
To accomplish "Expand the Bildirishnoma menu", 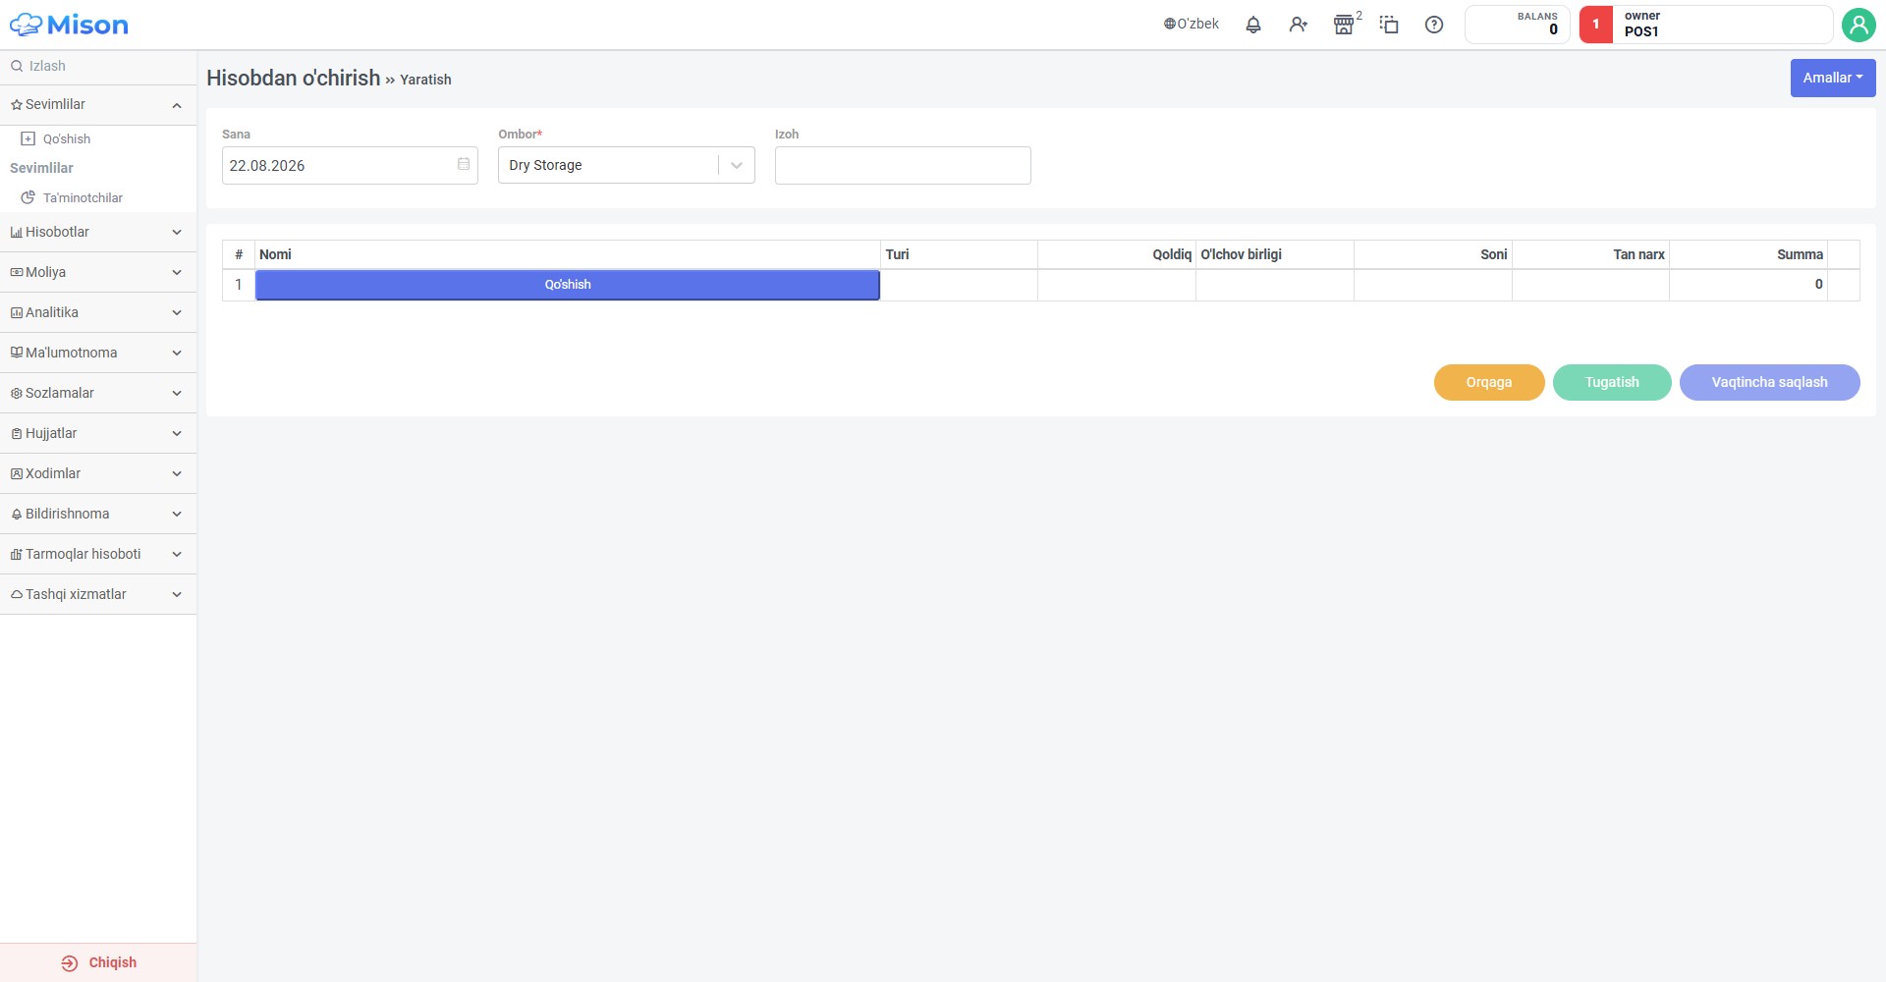I will tap(98, 515).
